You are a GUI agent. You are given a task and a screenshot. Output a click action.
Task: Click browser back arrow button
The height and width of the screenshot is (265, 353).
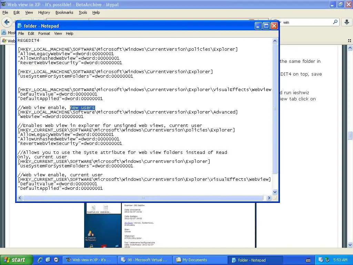(x=7, y=22)
